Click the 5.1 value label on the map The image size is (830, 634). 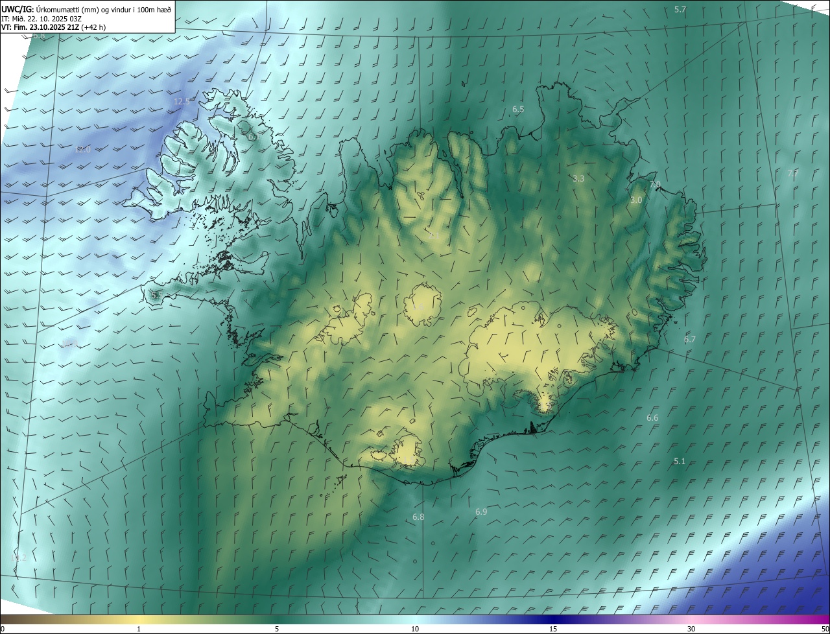tap(680, 461)
